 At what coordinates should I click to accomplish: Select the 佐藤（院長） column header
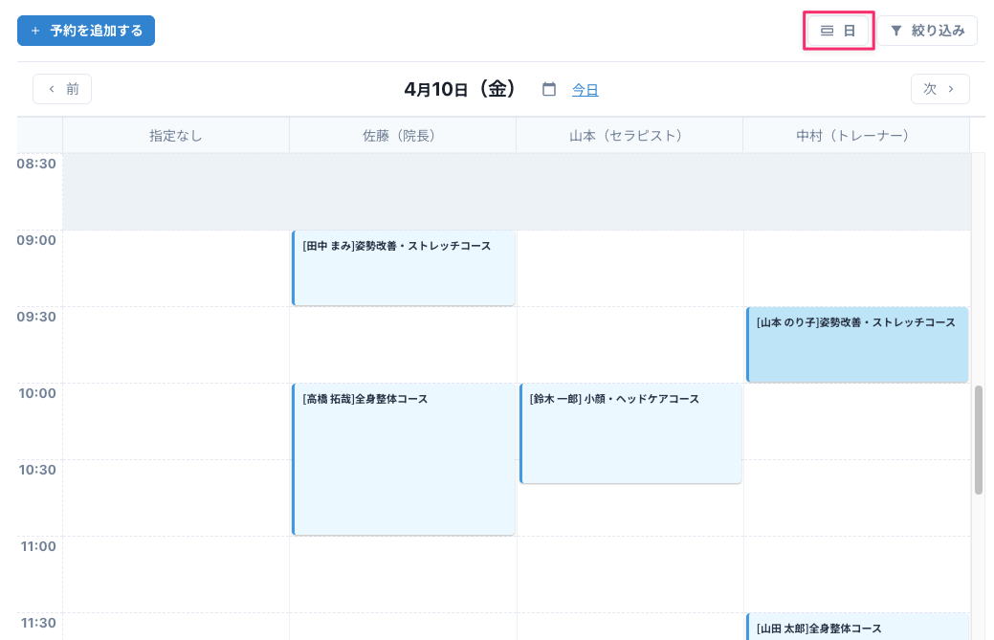[403, 136]
